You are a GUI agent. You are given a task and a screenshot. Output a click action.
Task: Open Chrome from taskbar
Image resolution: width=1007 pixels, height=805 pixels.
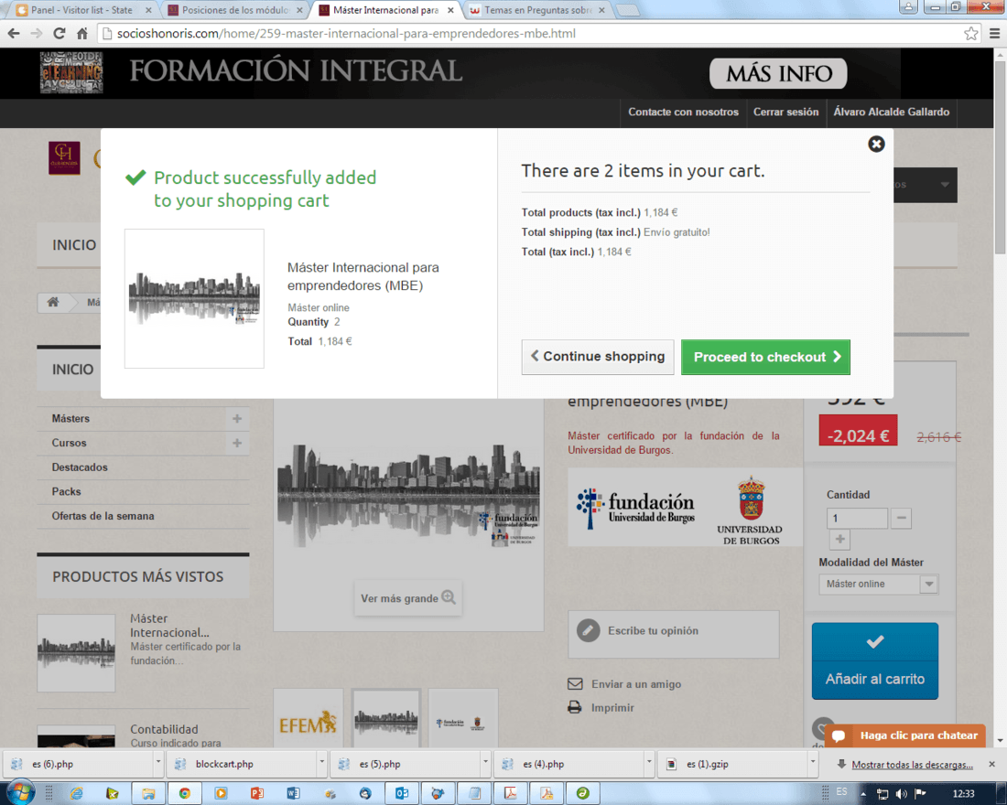pos(185,793)
